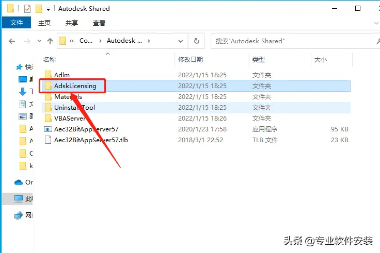This screenshot has width=380, height=253.
Task: Select the VBAServer folder
Action: [196, 119]
